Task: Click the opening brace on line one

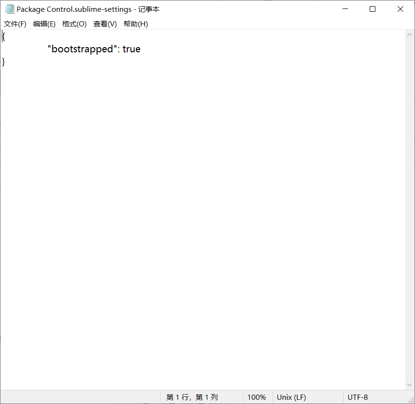Action: 3,36
